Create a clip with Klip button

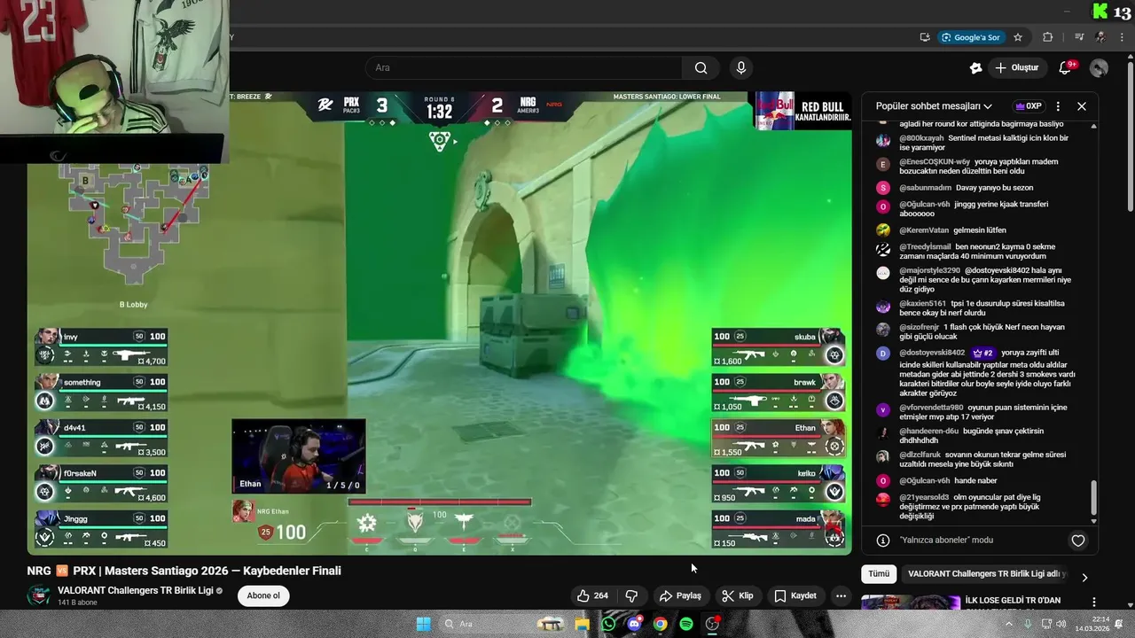[738, 595]
